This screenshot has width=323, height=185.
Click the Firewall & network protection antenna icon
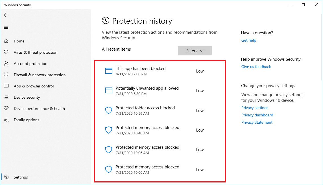(6, 75)
